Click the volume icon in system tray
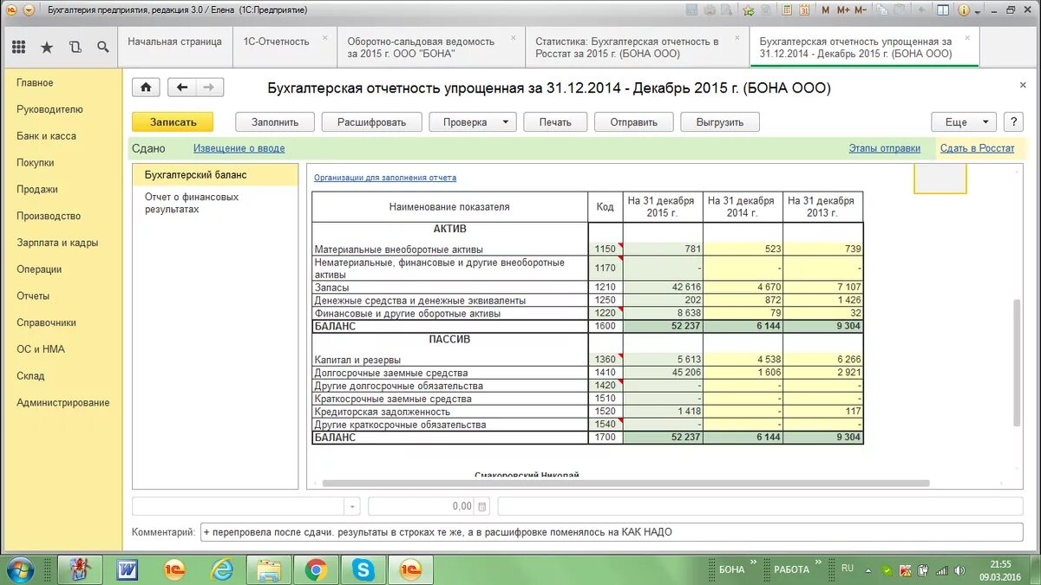 (x=959, y=570)
